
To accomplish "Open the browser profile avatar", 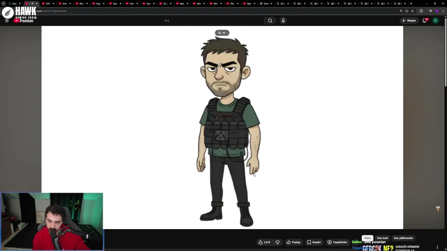I will click(437, 11).
